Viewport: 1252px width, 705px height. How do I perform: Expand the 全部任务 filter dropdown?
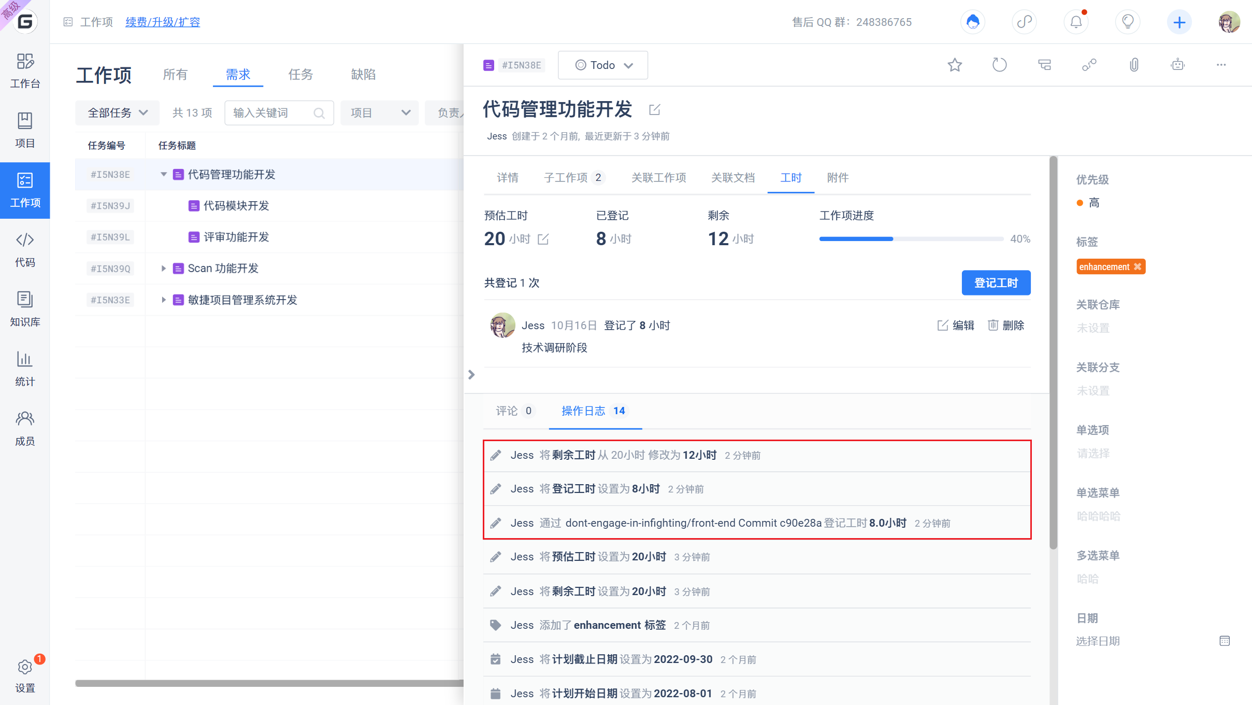[x=117, y=112]
